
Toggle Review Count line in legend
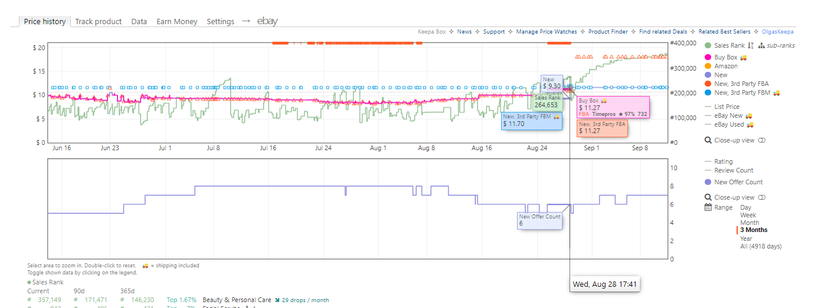729,170
